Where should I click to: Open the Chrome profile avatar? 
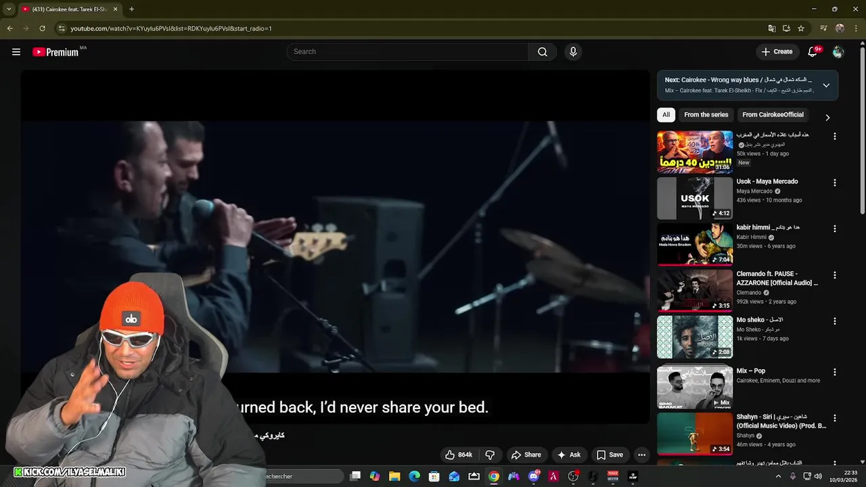click(840, 28)
